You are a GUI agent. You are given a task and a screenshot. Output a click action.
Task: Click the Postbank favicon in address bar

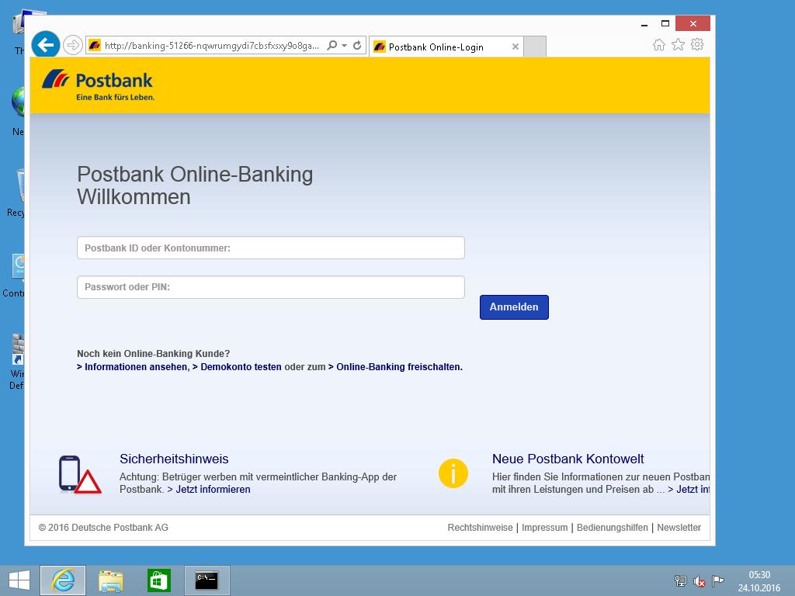(x=95, y=45)
